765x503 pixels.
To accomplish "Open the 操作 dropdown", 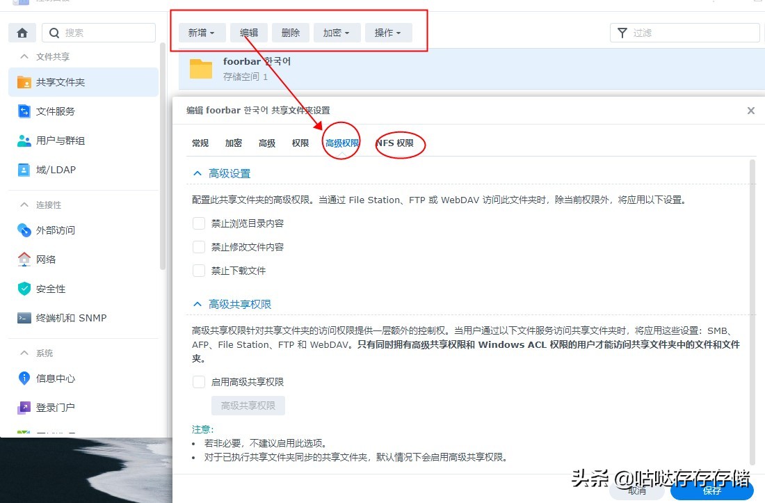I will pos(388,32).
